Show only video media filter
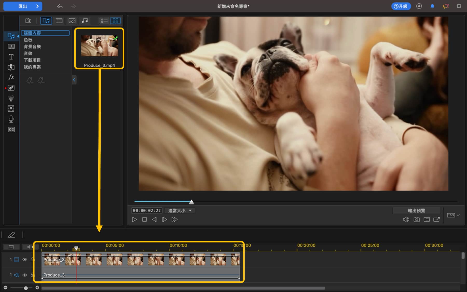The height and width of the screenshot is (292, 467). coord(59,21)
